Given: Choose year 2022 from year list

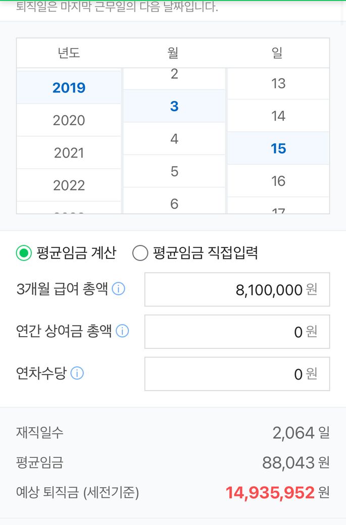Looking at the screenshot, I should click(x=69, y=185).
